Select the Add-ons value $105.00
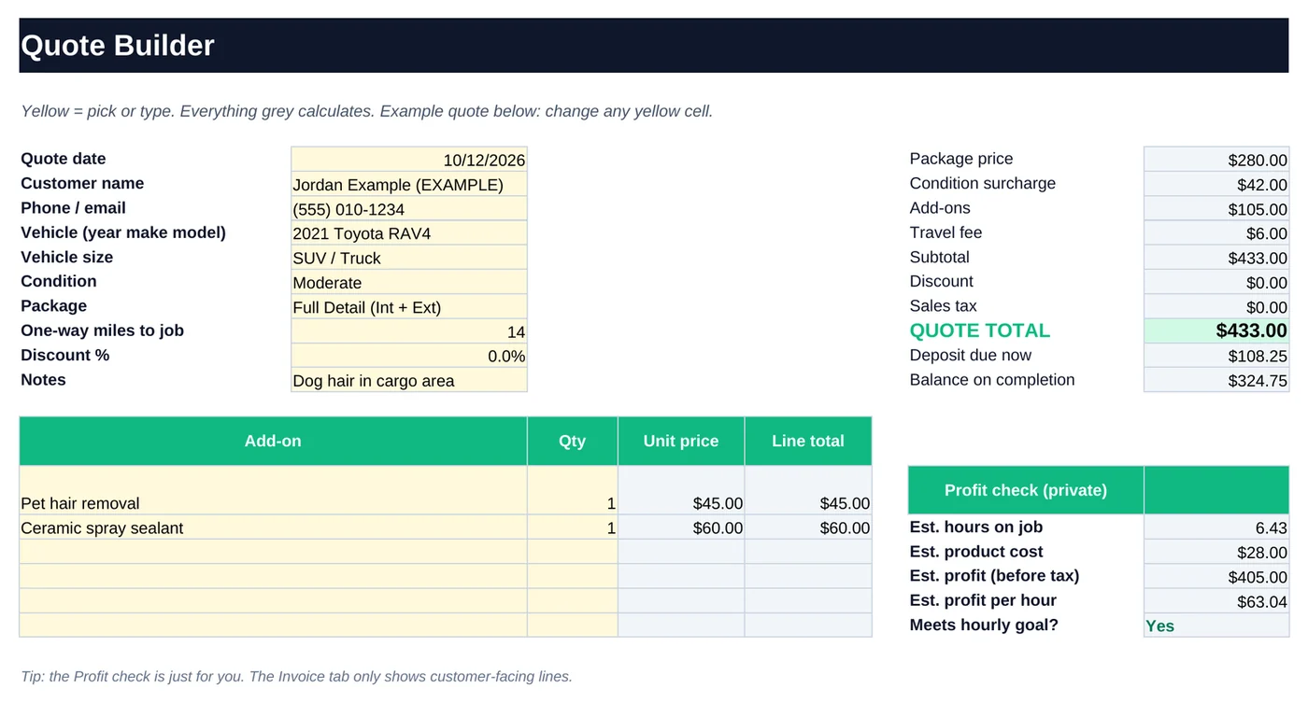This screenshot has width=1308, height=703. [x=1216, y=208]
